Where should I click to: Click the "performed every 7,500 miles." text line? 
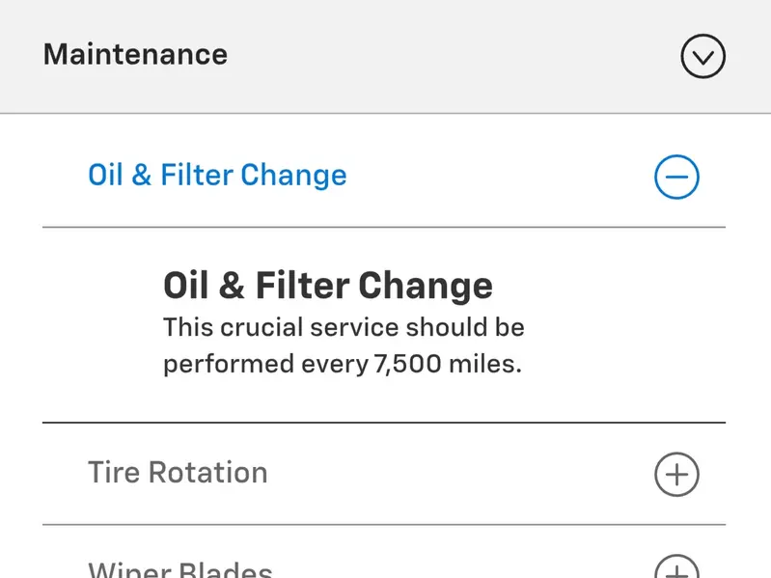click(x=342, y=365)
